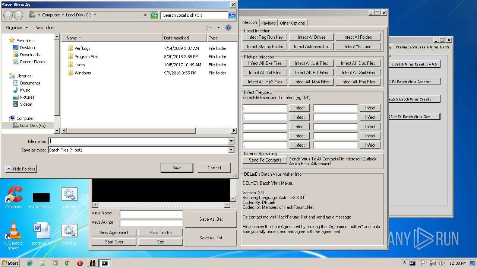This screenshot has width=477, height=268.
Task: Click horizontal scrollbar under black preview
Action: [x=161, y=205]
